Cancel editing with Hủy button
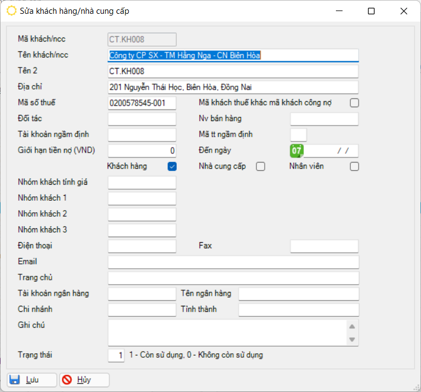Viewport: 421px width, 392px height. [85, 380]
